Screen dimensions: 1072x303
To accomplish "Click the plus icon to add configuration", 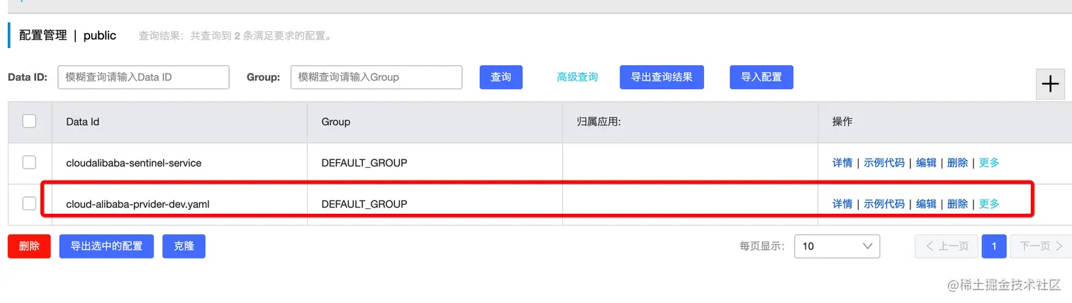I will [1050, 84].
